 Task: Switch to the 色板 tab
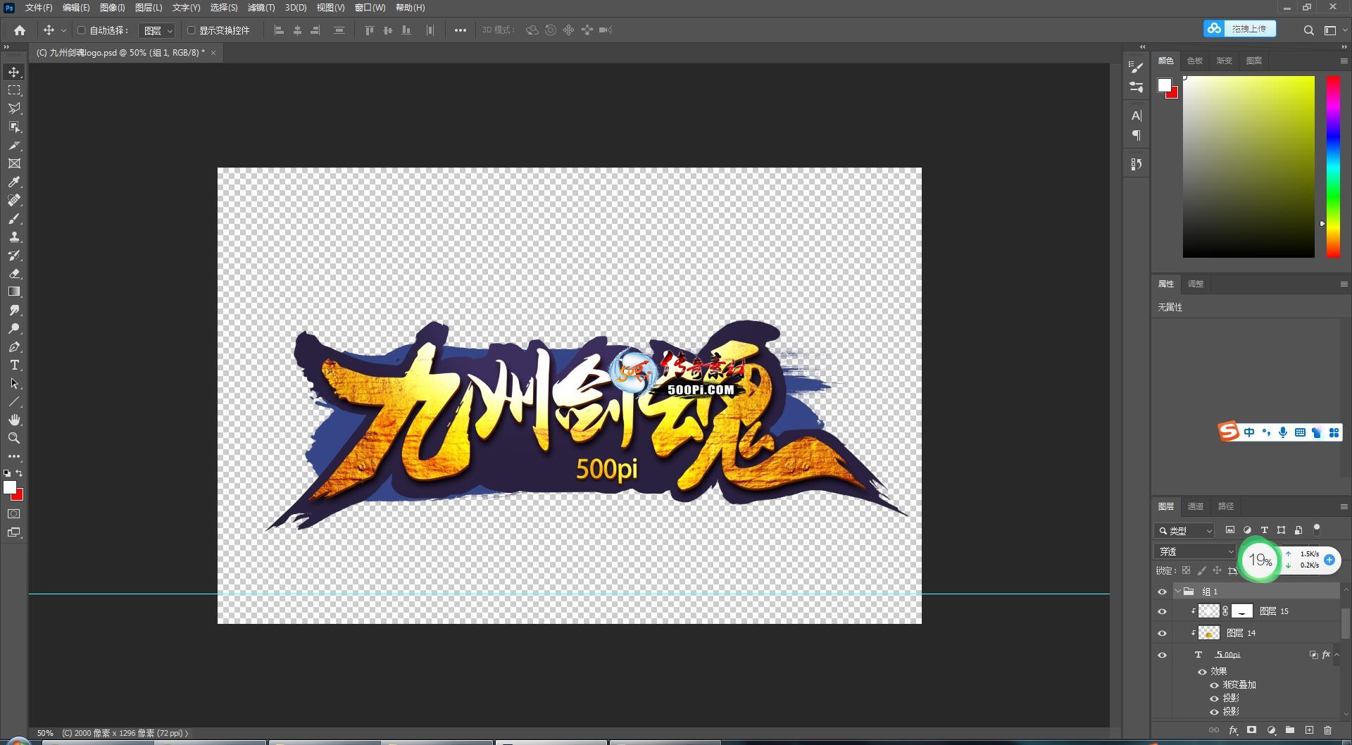coord(1195,61)
